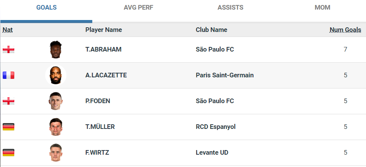Open the T.ABRAHAM player name link
The width and height of the screenshot is (366, 167).
click(x=103, y=50)
